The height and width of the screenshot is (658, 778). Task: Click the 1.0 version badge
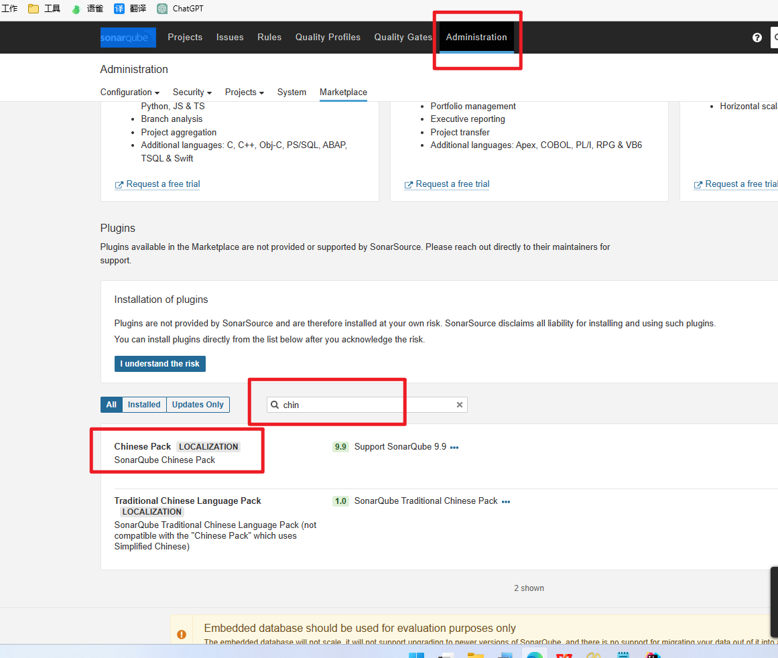click(x=340, y=501)
